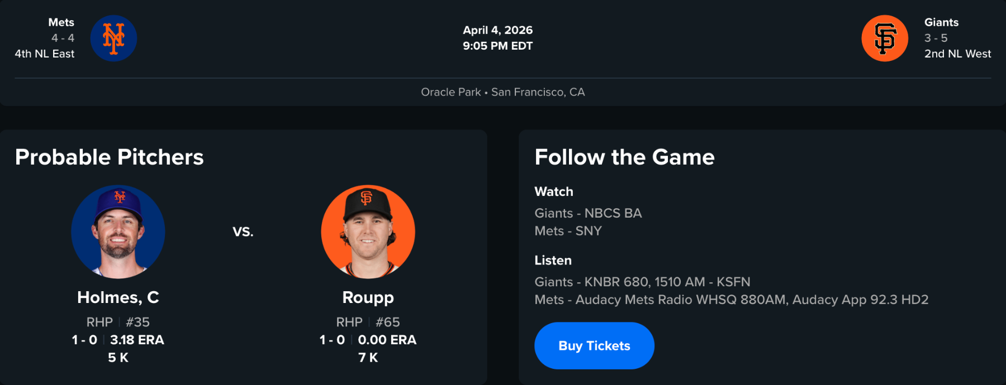Screen dimensions: 1006x385
Task: Click the Mets team name in header
Action: coord(61,22)
